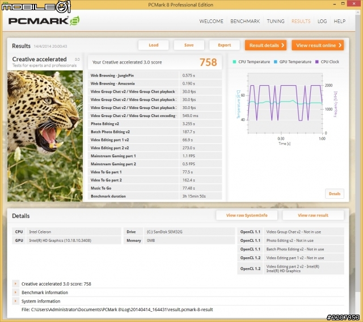The height and width of the screenshot is (322, 363).
Task: Select the Video Group Chat encoding row
Action: 155,116
